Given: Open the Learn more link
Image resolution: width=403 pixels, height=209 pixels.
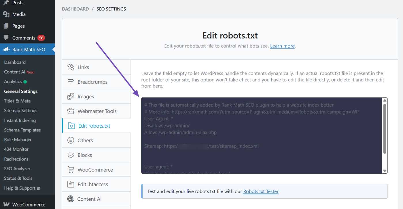Looking at the screenshot, I should 282,46.
